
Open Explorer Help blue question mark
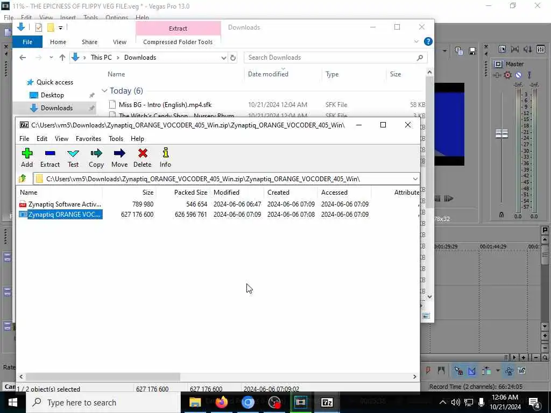pyautogui.click(x=428, y=41)
